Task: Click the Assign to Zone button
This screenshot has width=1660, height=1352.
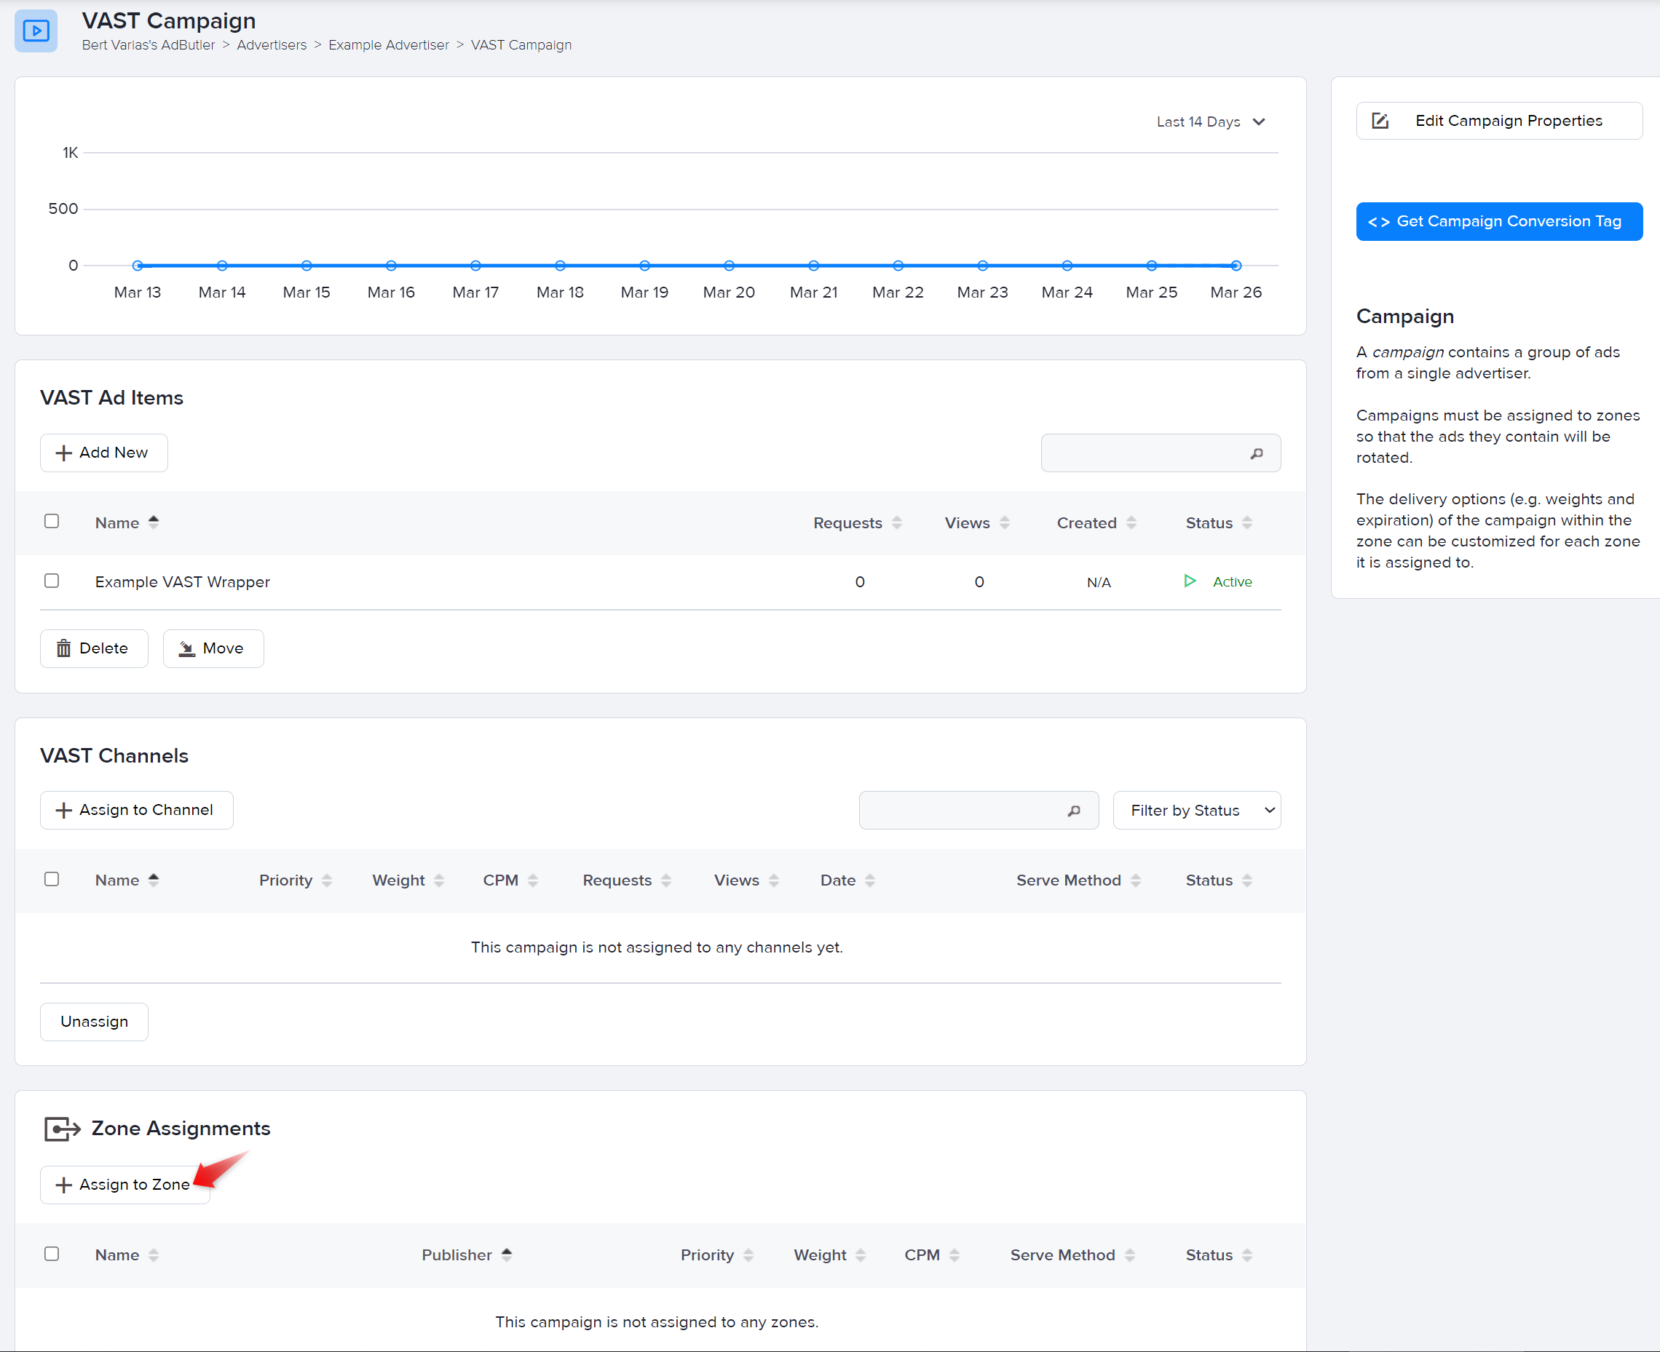Action: coord(125,1185)
